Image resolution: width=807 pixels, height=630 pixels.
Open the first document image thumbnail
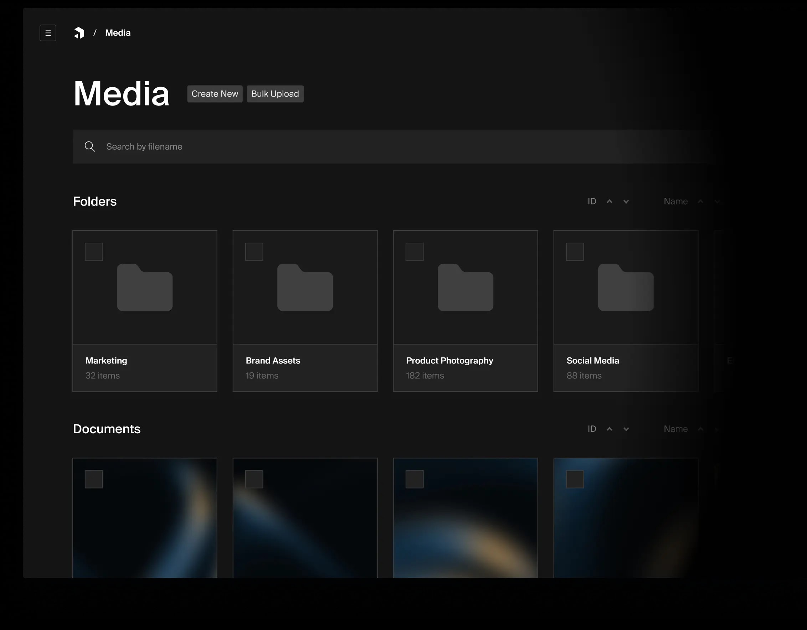pos(144,518)
